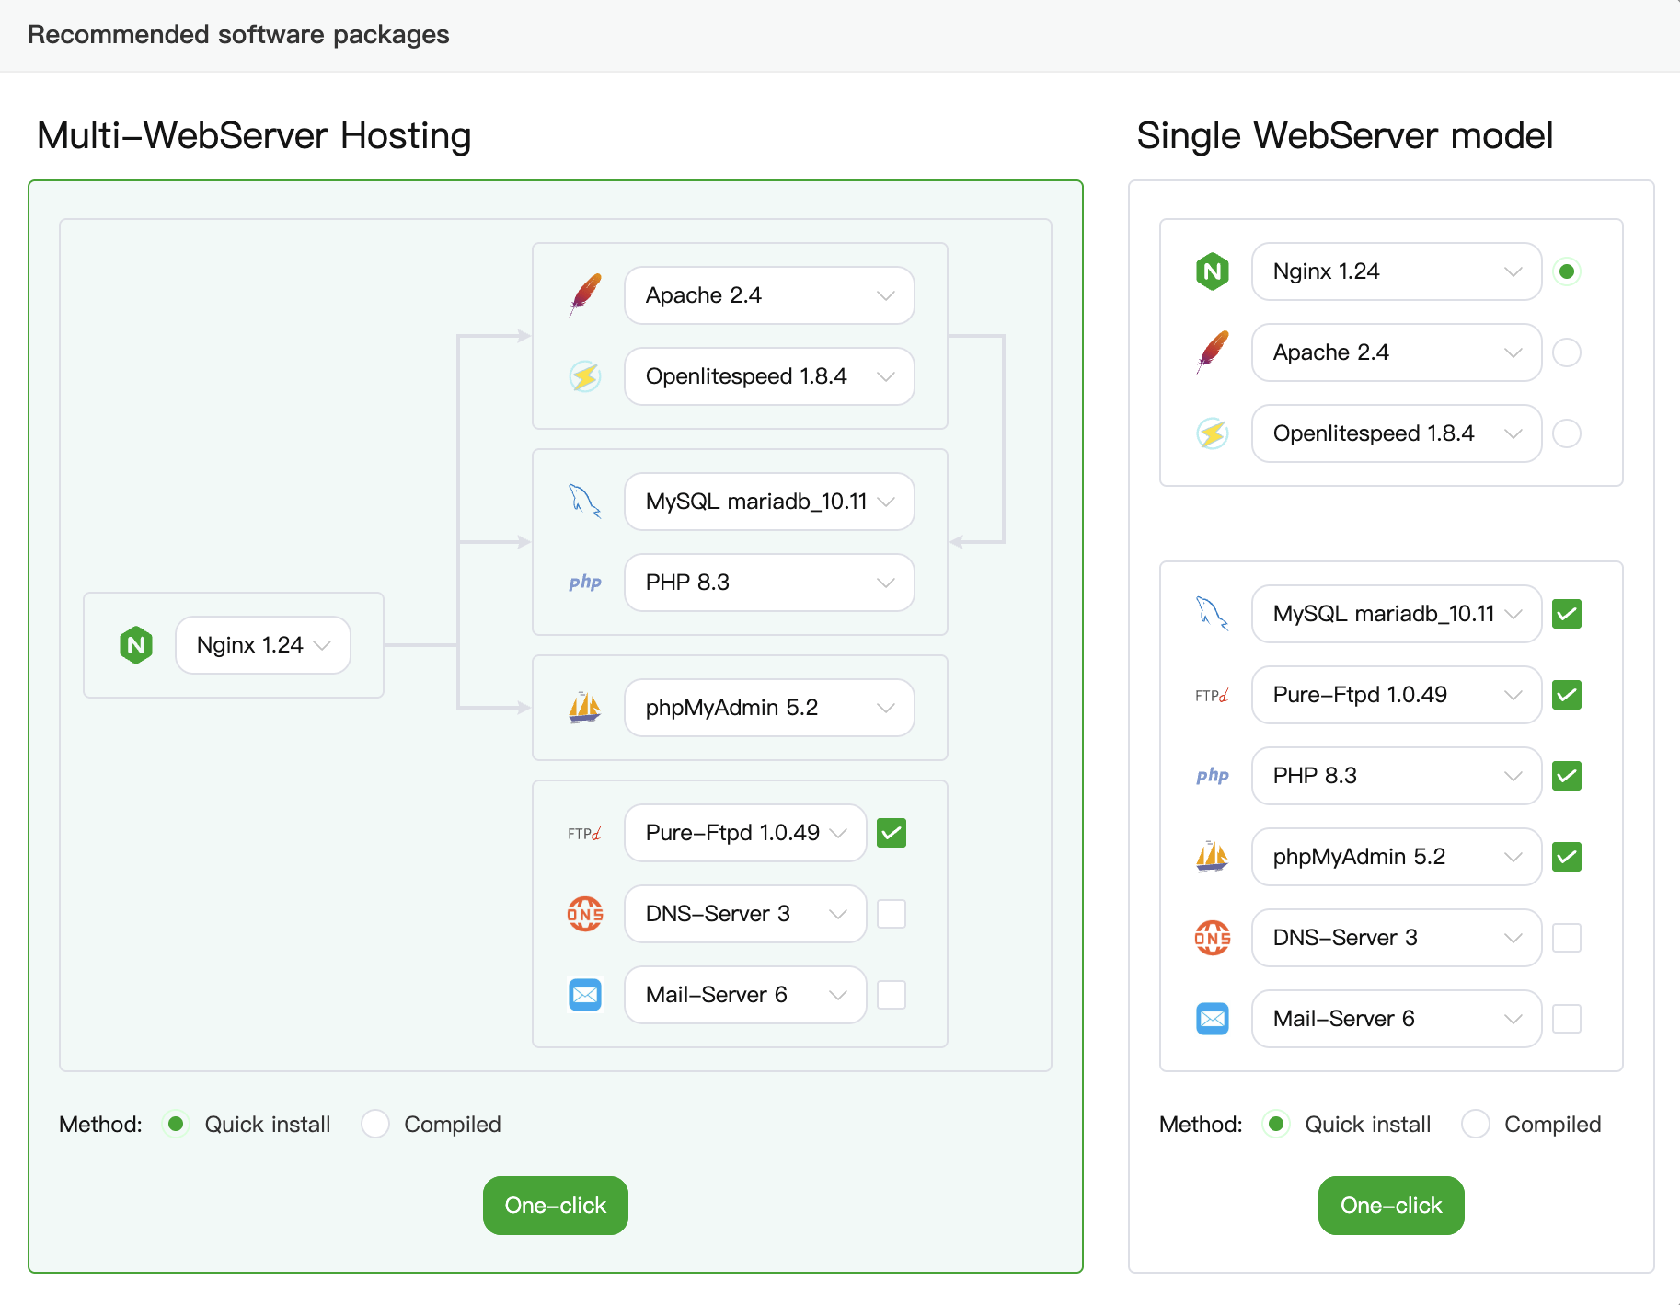Click the phpMyAdmin sailboat icon
Viewport: 1680px width, 1305px height.
[585, 707]
